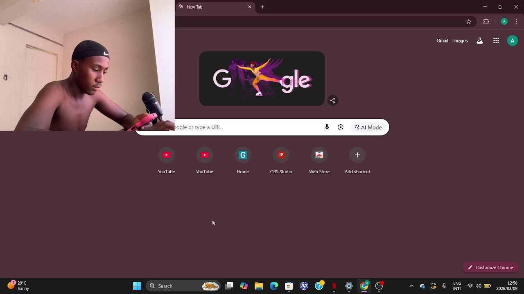Minimize the Chrome window

pyautogui.click(x=485, y=7)
